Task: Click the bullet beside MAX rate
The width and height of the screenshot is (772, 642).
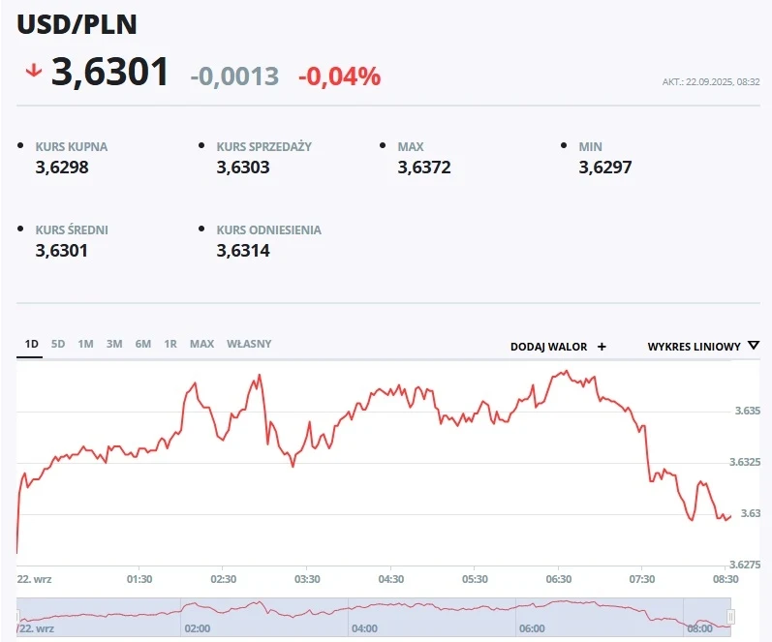Action: [x=384, y=145]
